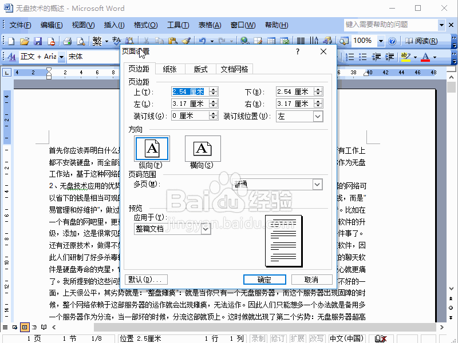
Task: Open the 文件(F) menu
Action: pyautogui.click(x=20, y=25)
